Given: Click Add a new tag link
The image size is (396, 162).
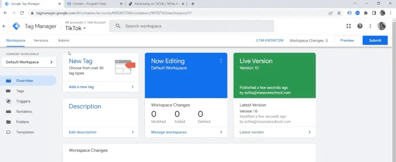Looking at the screenshot, I should pyautogui.click(x=81, y=87).
